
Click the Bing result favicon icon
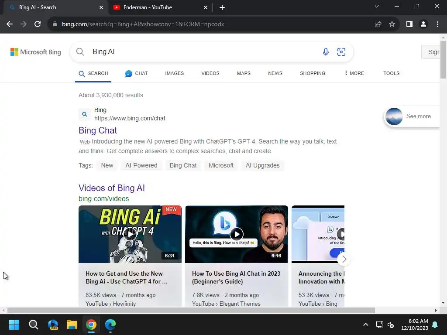coord(84,114)
